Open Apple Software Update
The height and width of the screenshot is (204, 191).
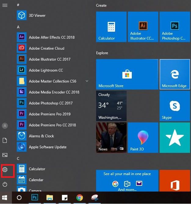pos(53,147)
